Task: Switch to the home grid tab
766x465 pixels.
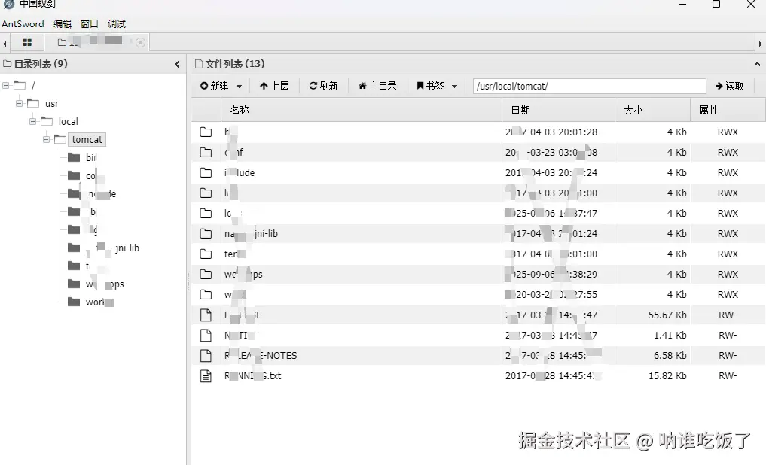Action: click(27, 42)
